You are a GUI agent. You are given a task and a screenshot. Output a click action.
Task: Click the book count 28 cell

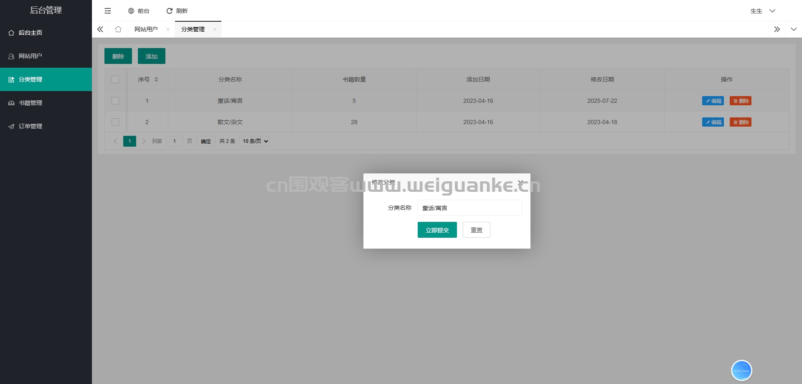pyautogui.click(x=354, y=122)
